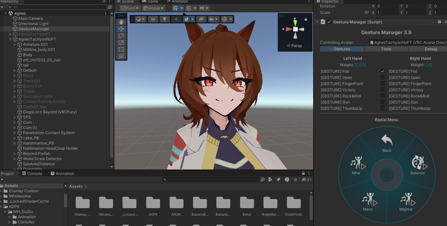Toggle grid snapping icon in Scene toolbar
The image size is (447, 226).
pyautogui.click(x=175, y=8)
